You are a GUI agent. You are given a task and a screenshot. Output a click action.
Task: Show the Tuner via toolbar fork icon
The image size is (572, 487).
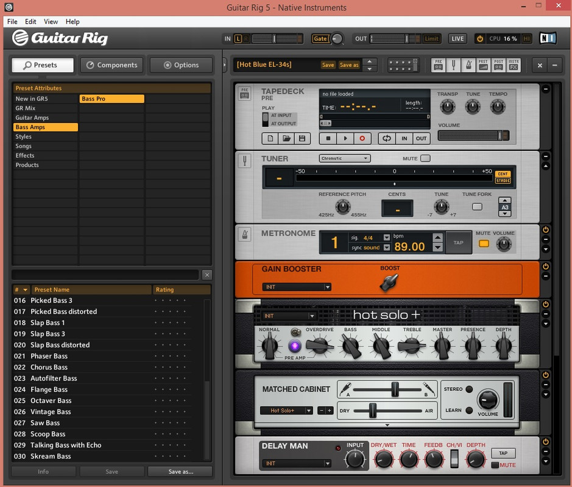(453, 65)
